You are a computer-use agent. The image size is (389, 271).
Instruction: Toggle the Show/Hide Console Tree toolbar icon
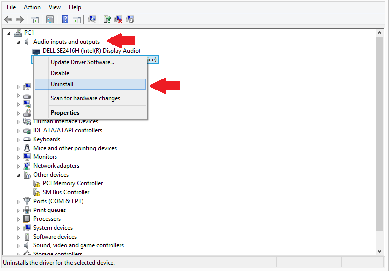click(34, 19)
